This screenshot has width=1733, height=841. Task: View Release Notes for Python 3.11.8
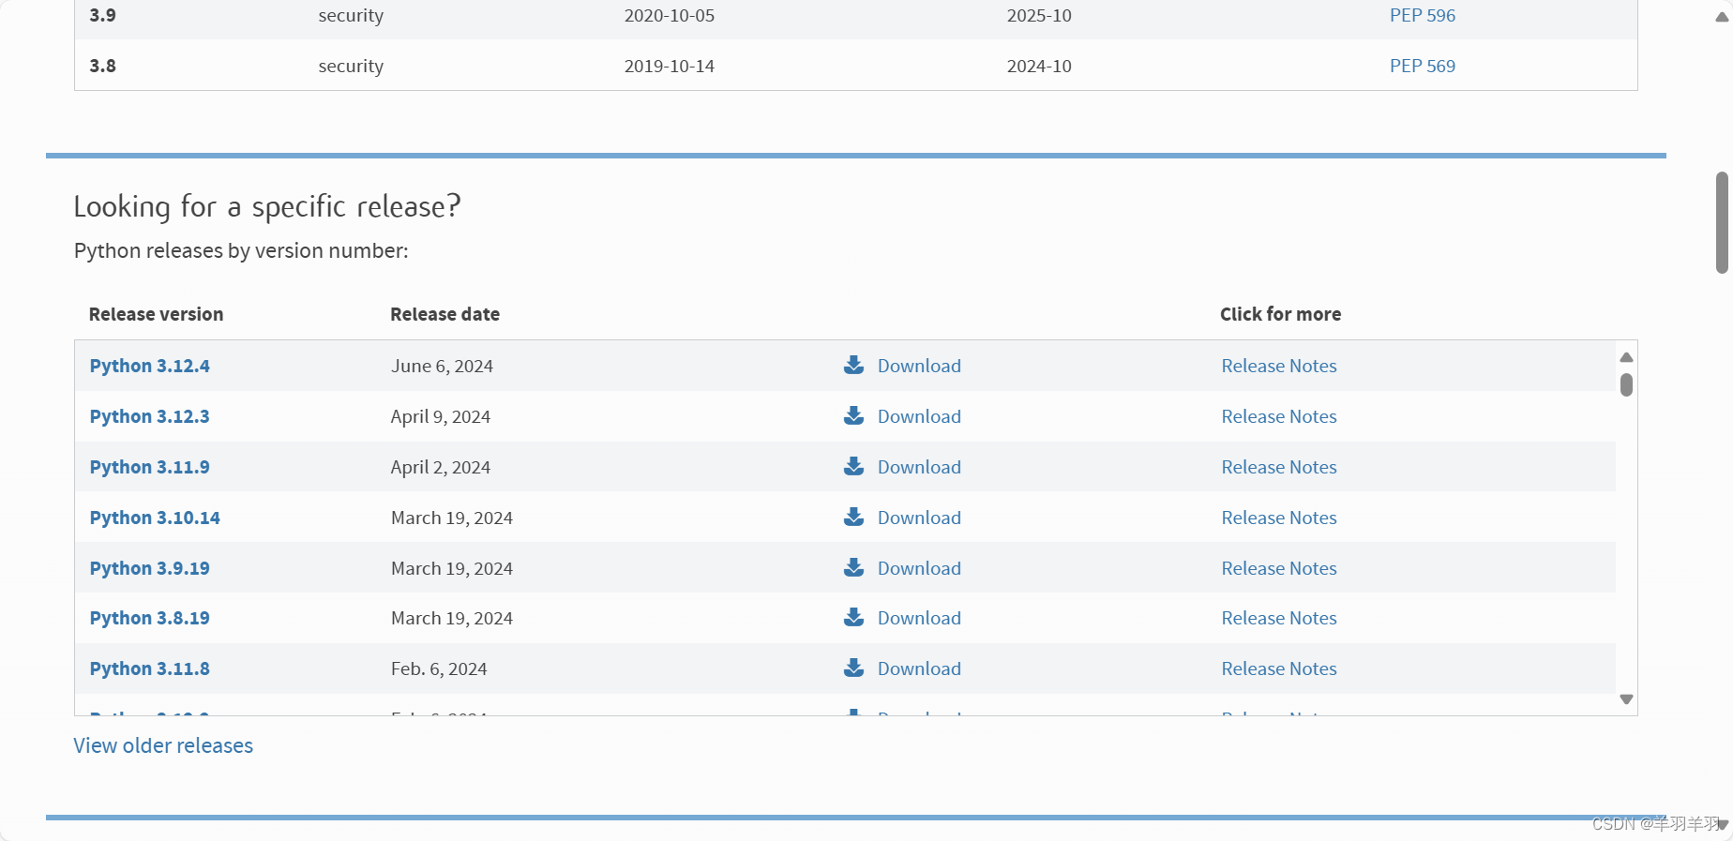coord(1279,668)
